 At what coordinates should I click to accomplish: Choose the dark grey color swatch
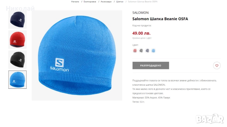tap(141, 51)
